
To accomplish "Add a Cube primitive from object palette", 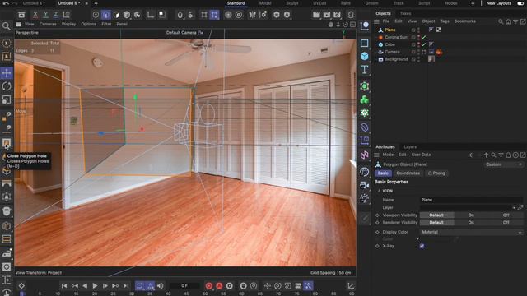I will tap(364, 56).
